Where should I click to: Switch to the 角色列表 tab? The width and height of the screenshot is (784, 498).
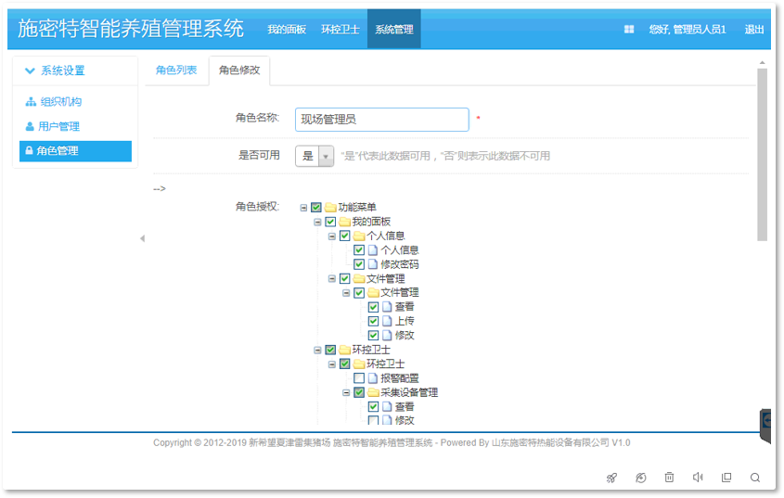pyautogui.click(x=176, y=70)
